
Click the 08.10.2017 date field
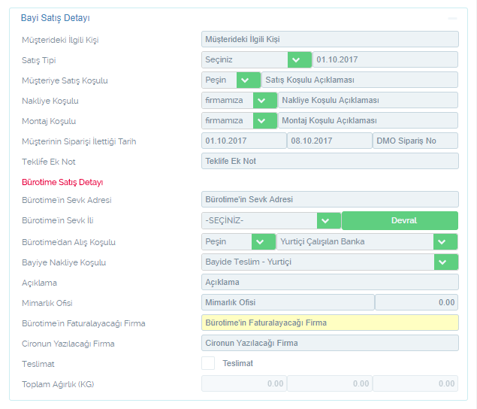329,141
